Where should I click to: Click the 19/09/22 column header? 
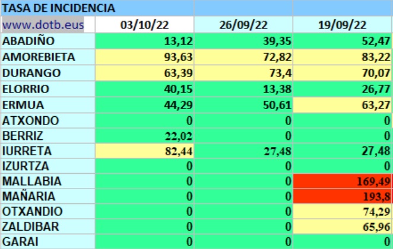[342, 25]
